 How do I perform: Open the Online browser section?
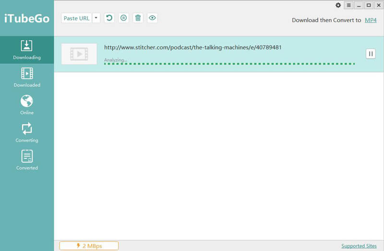pyautogui.click(x=27, y=105)
